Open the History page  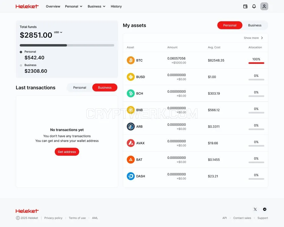(116, 6)
